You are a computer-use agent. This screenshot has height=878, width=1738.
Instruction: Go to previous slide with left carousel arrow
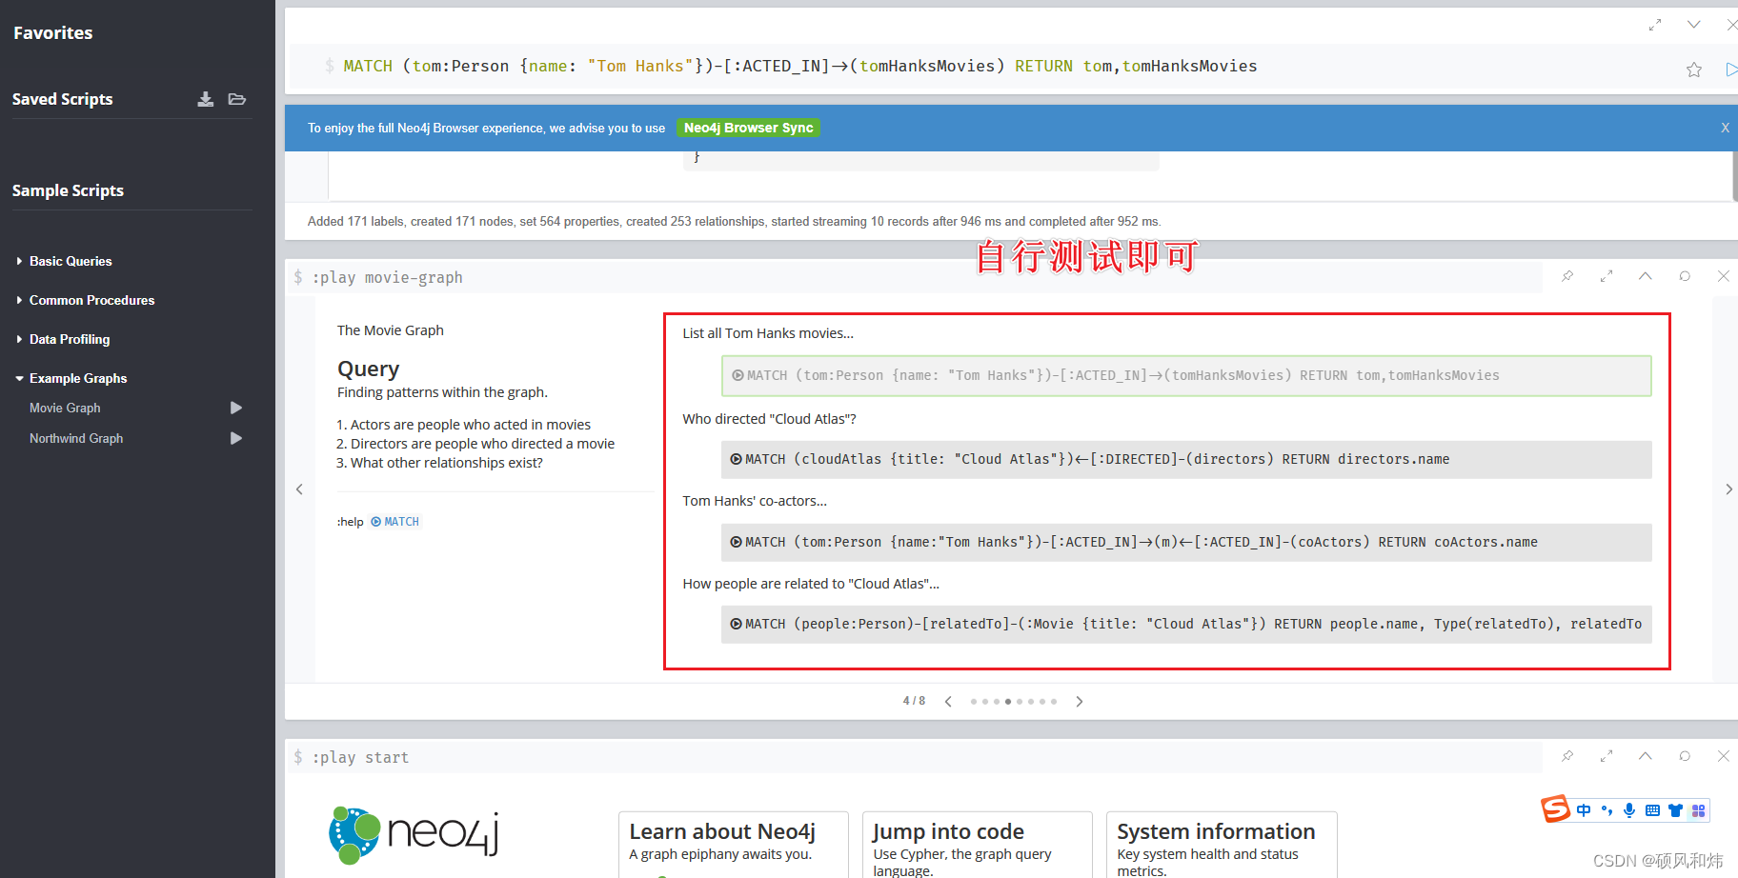(x=299, y=489)
